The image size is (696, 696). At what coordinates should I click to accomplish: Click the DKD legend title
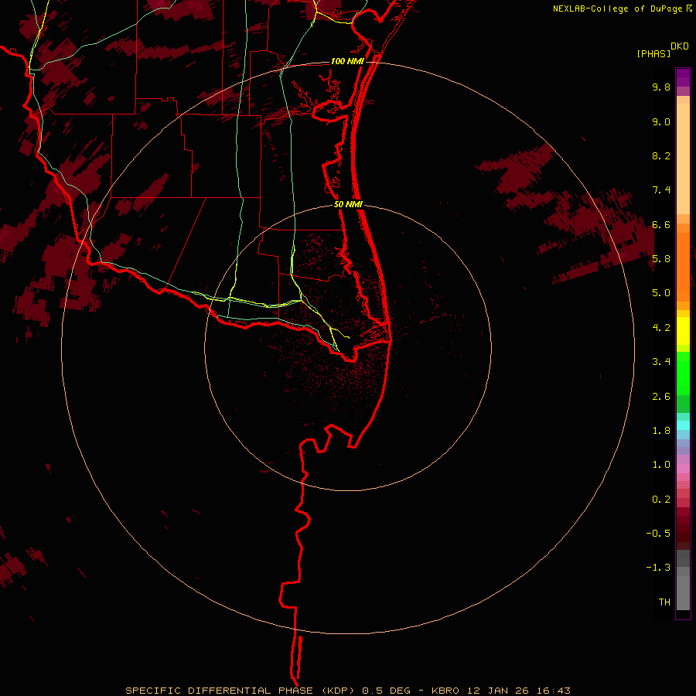tap(680, 46)
